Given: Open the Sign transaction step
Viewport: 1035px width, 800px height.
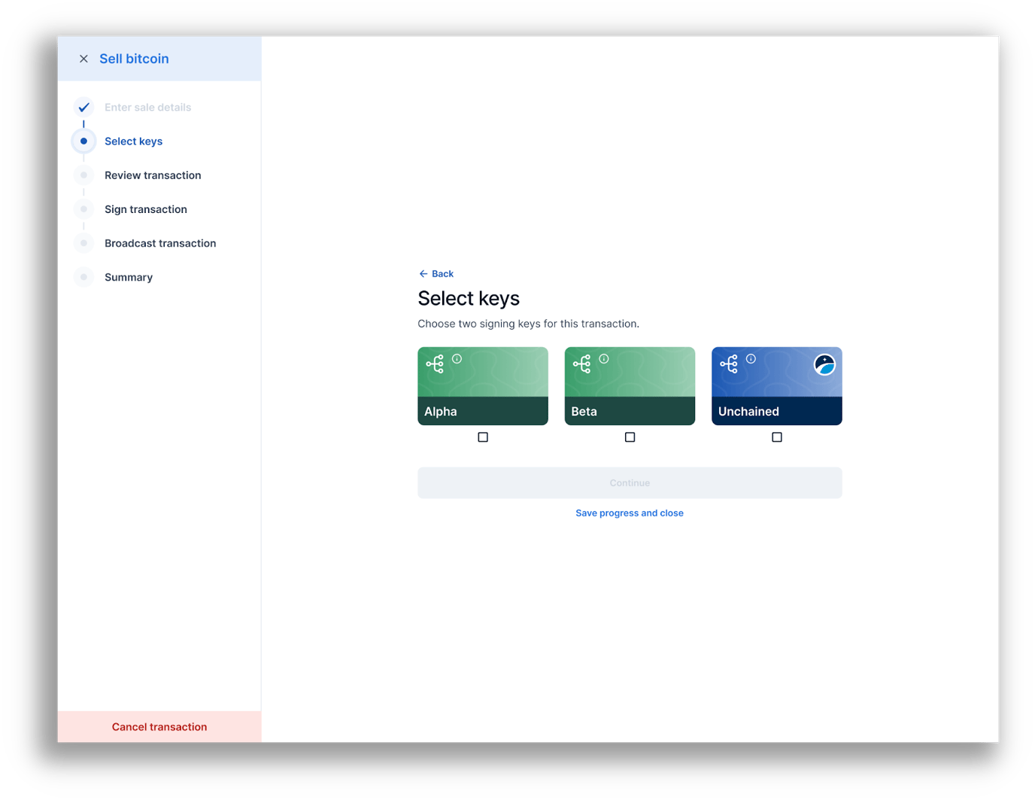Looking at the screenshot, I should (146, 209).
